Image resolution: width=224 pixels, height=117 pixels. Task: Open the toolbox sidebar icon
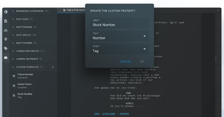tap(6, 58)
